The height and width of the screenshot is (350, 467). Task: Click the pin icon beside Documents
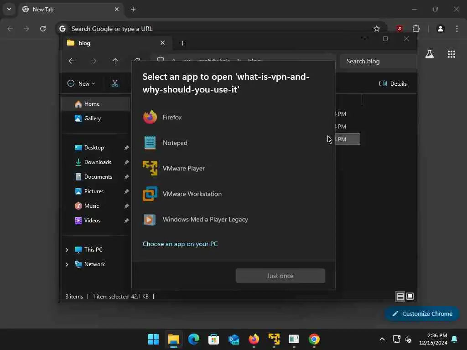pyautogui.click(x=127, y=177)
